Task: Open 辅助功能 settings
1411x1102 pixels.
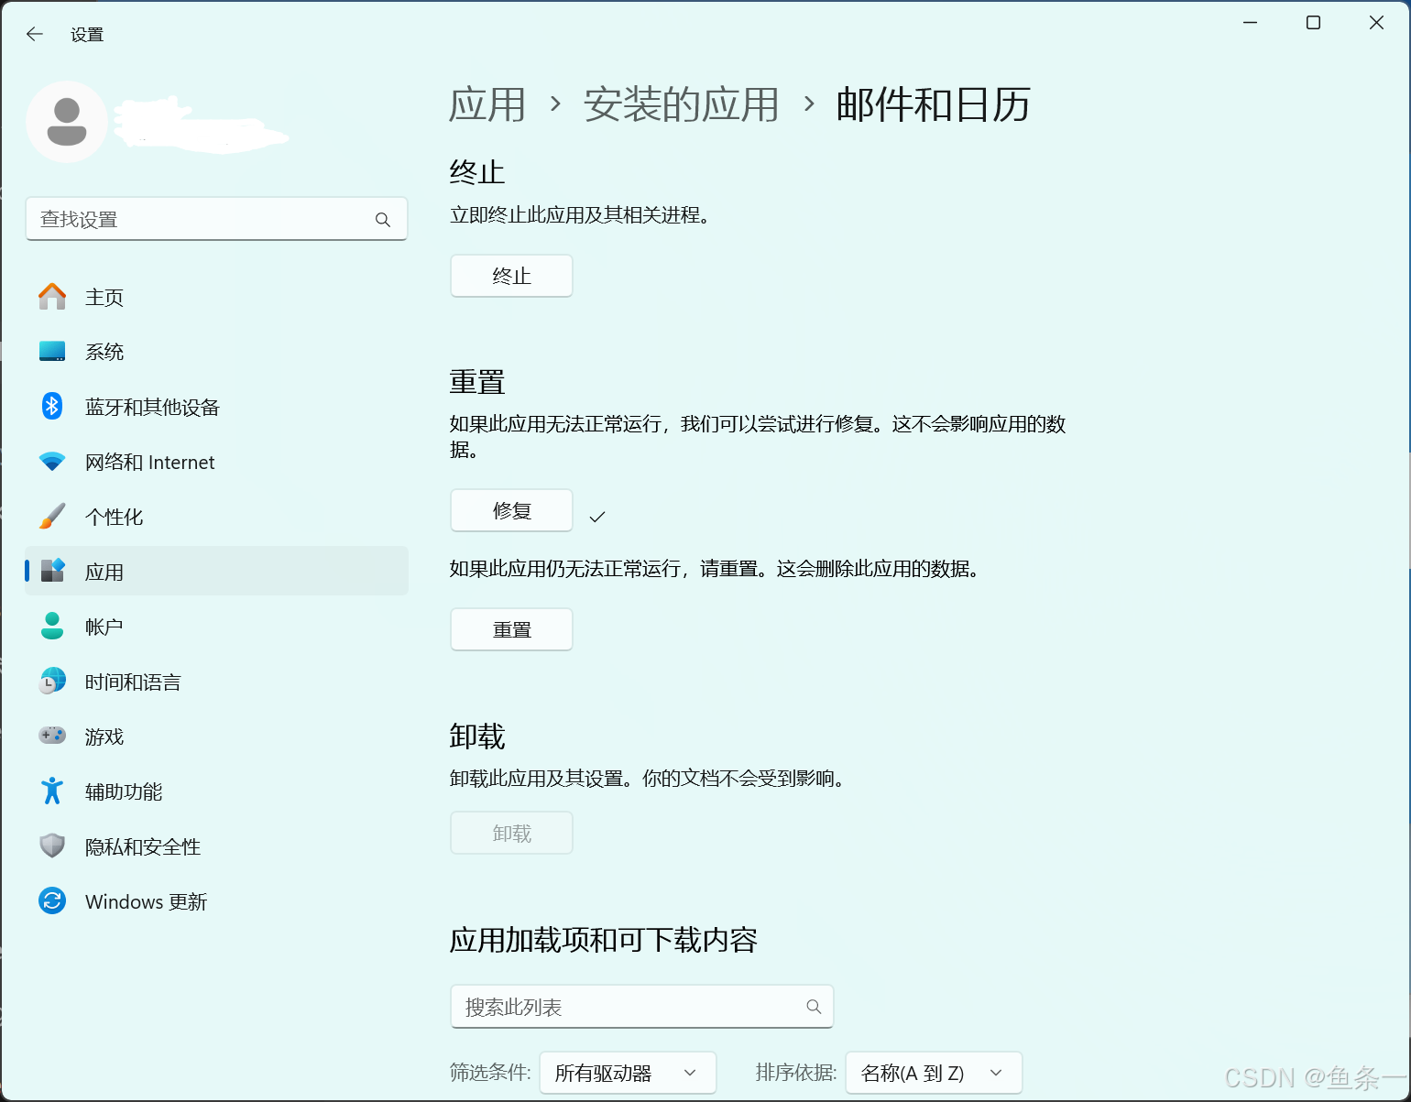Action: [216, 791]
